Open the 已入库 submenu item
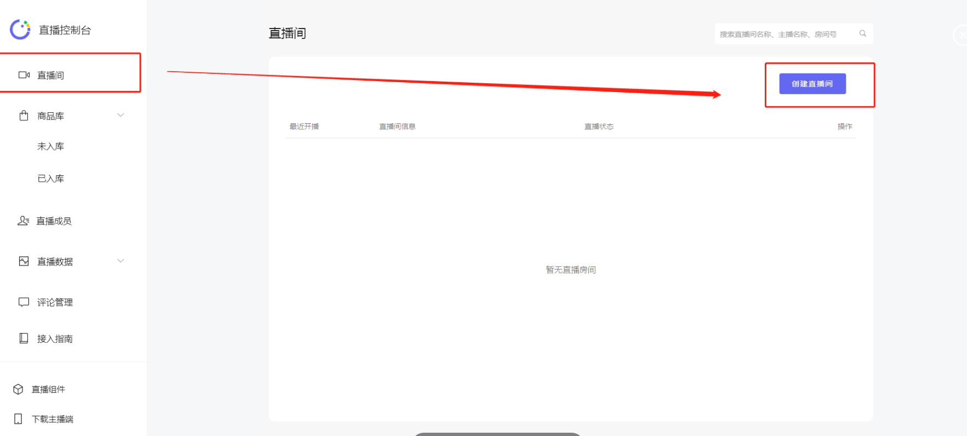The width and height of the screenshot is (967, 436). [x=50, y=179]
